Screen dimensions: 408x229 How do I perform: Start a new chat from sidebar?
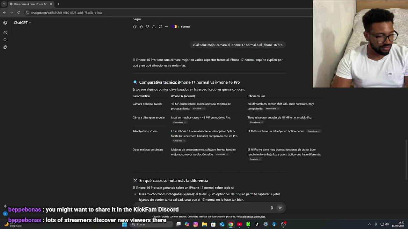coord(5,33)
